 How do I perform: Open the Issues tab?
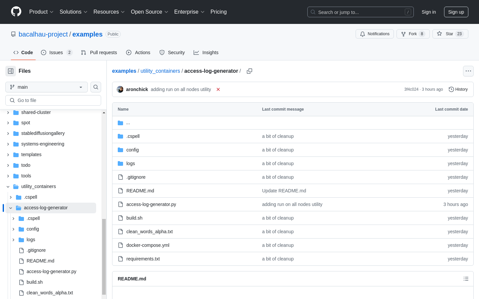tap(57, 52)
